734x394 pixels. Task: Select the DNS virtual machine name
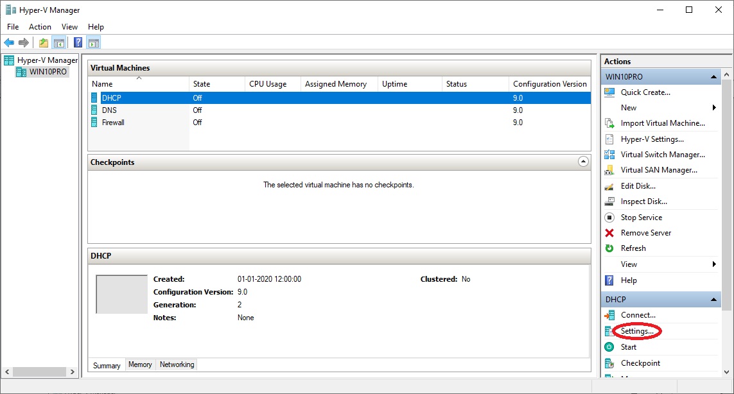(x=110, y=110)
